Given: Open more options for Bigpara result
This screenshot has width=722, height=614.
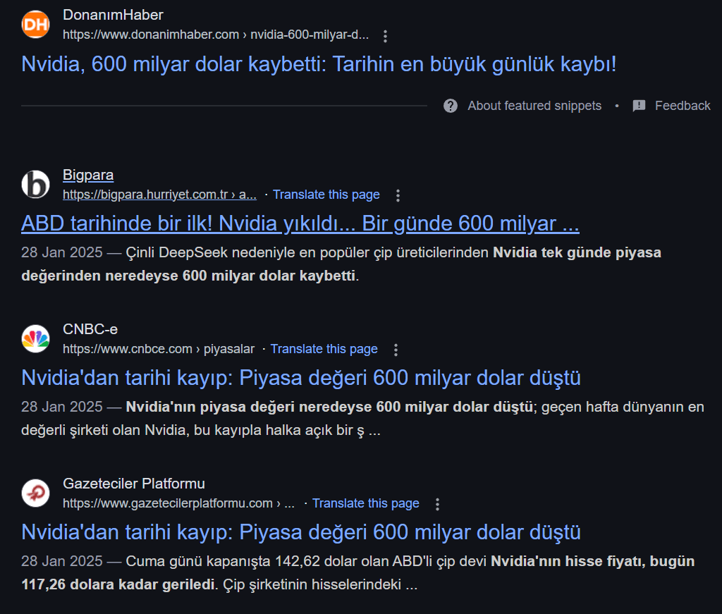Looking at the screenshot, I should (x=398, y=195).
